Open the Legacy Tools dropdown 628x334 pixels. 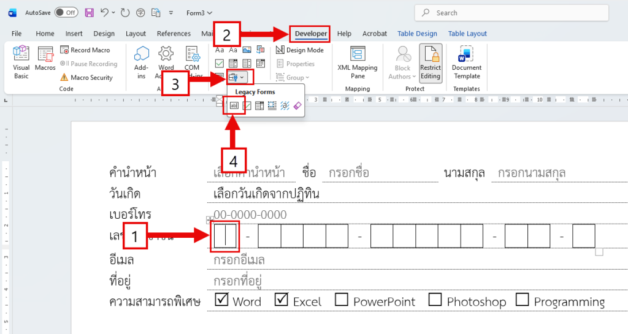236,77
